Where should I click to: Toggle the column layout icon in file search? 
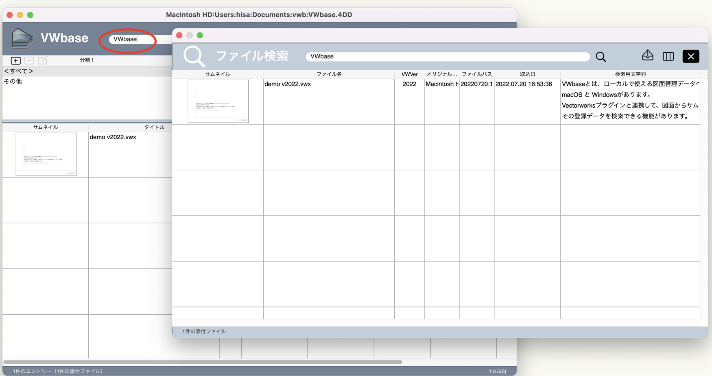[x=668, y=56]
